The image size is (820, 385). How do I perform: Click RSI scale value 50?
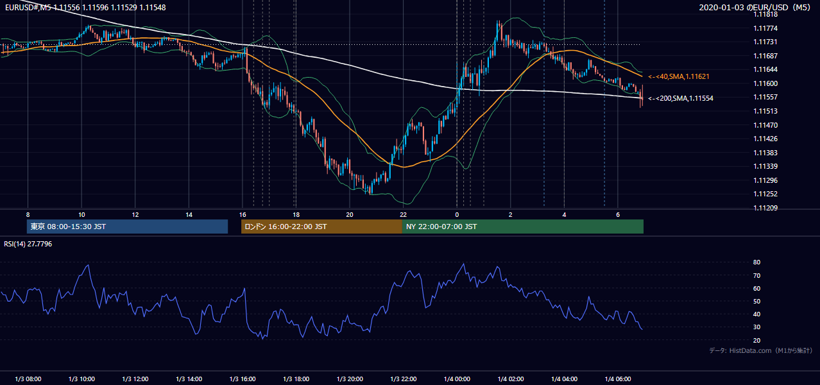coord(757,301)
